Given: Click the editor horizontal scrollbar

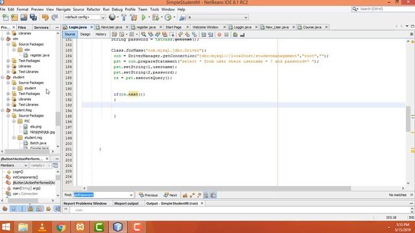Looking at the screenshot, I should 219,188.
